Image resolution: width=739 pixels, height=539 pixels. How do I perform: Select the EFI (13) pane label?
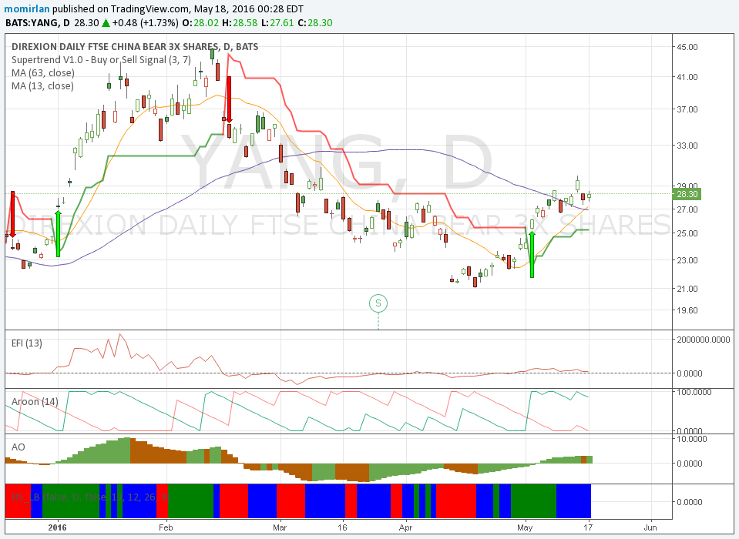coord(27,343)
